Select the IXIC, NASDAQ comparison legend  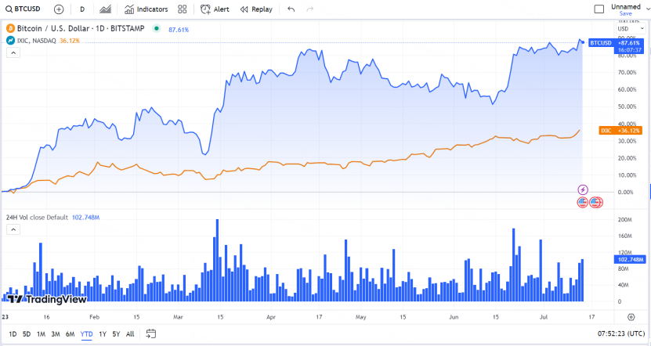click(37, 41)
